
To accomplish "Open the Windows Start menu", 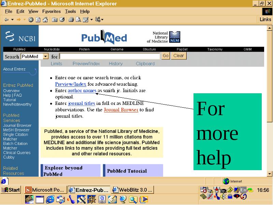I will [x=11, y=190].
